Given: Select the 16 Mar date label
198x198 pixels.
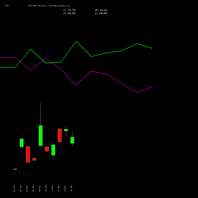Looking at the screenshot, I should point(71,188).
